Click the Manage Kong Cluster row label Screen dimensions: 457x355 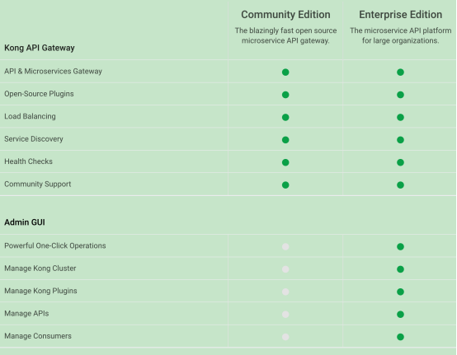(40, 269)
